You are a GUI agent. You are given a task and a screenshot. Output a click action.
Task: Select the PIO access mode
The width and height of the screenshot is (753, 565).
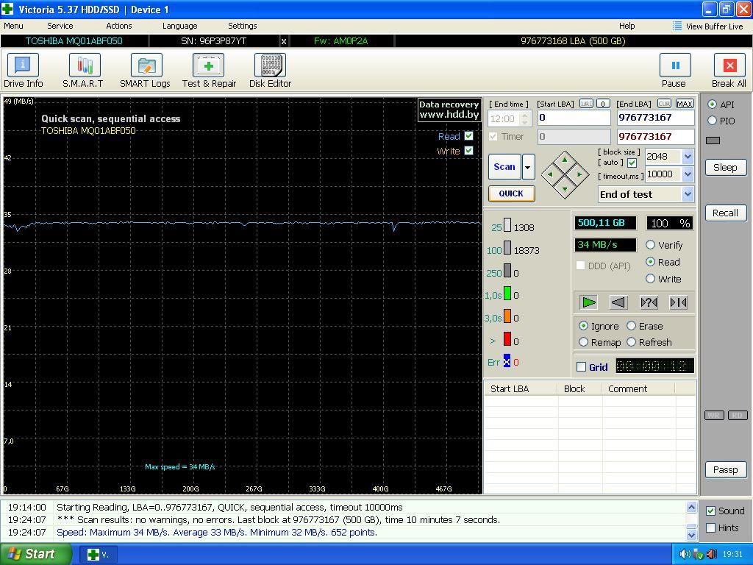[x=712, y=121]
